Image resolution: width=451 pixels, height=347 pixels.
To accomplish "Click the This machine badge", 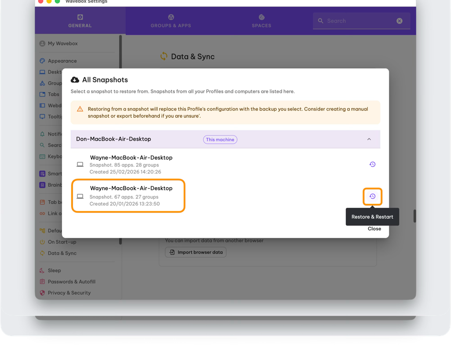I will click(220, 140).
